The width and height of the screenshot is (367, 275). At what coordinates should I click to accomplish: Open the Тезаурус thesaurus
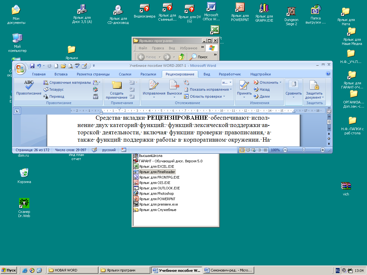coord(54,89)
